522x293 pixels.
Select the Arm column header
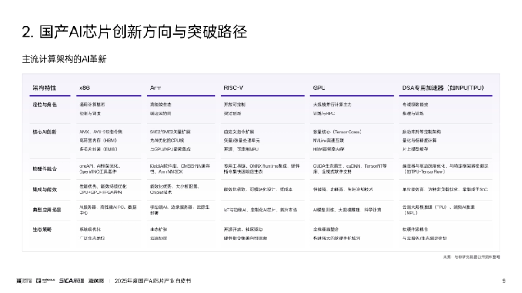tap(155, 88)
